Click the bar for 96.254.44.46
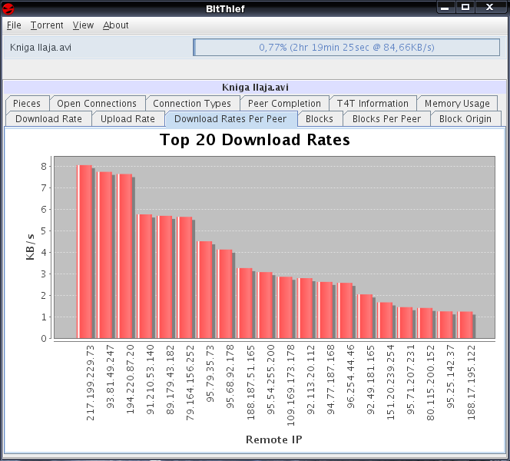The image size is (510, 461). [345, 310]
